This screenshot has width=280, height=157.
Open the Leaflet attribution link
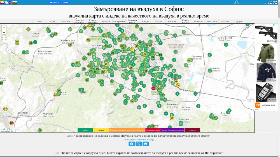pyautogui.click(x=3, y=129)
